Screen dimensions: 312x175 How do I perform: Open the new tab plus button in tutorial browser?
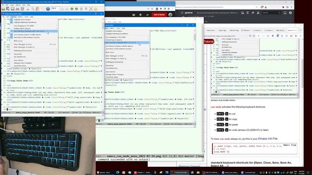pyautogui.click(x=300, y=30)
